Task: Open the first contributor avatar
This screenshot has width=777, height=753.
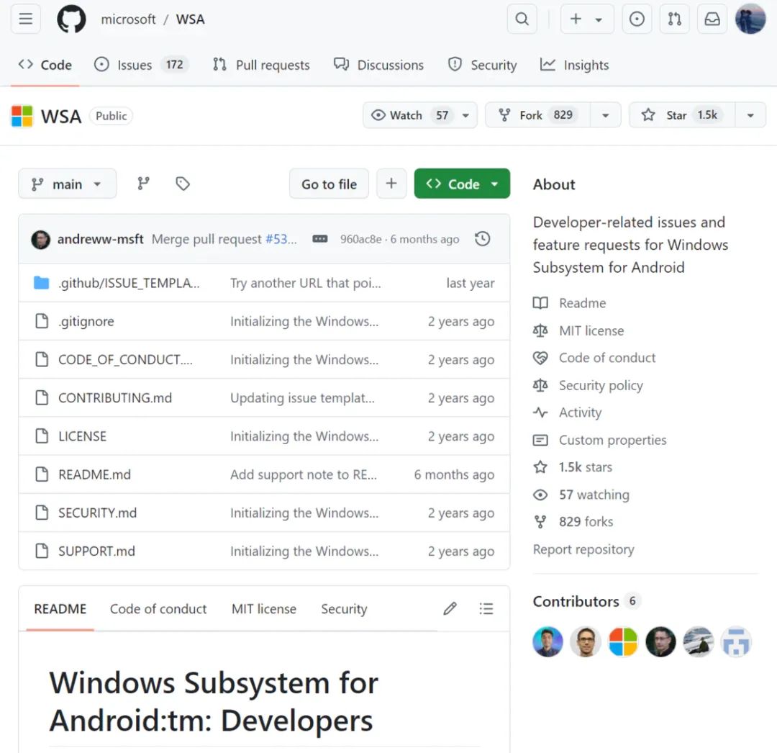Action: click(547, 642)
